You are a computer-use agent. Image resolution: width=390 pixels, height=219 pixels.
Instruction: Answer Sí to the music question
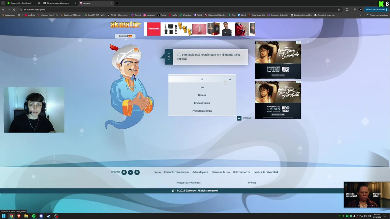coord(202,79)
